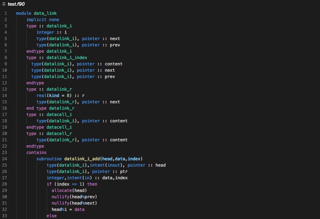The image size is (320, 219).
Task: Click 'else' keyword on line 33
Action: click(52, 216)
